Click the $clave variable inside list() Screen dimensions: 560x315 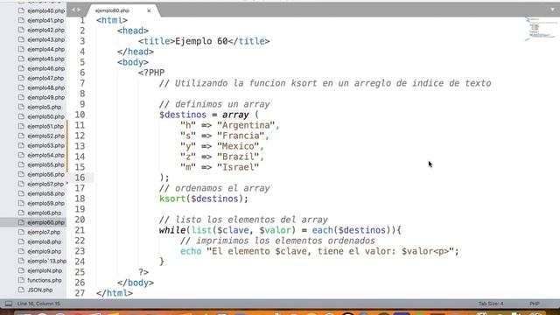coord(233,230)
